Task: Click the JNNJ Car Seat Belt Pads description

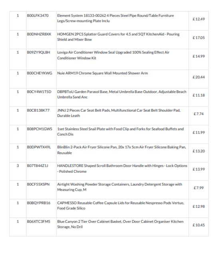Action: tap(119, 113)
